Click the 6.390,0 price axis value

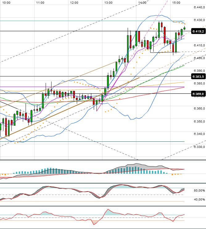tap(199, 71)
